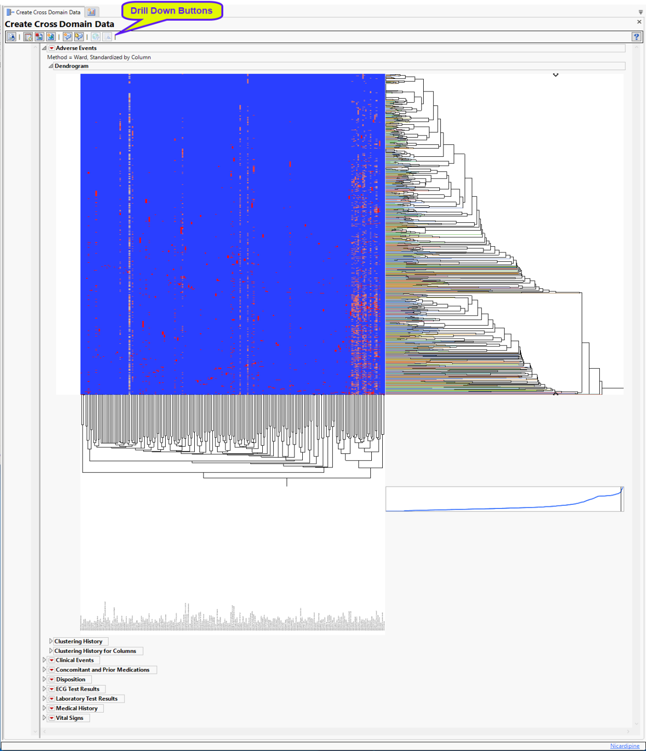
Task: Click the grayed globe toolbar icon
Action: pos(96,37)
